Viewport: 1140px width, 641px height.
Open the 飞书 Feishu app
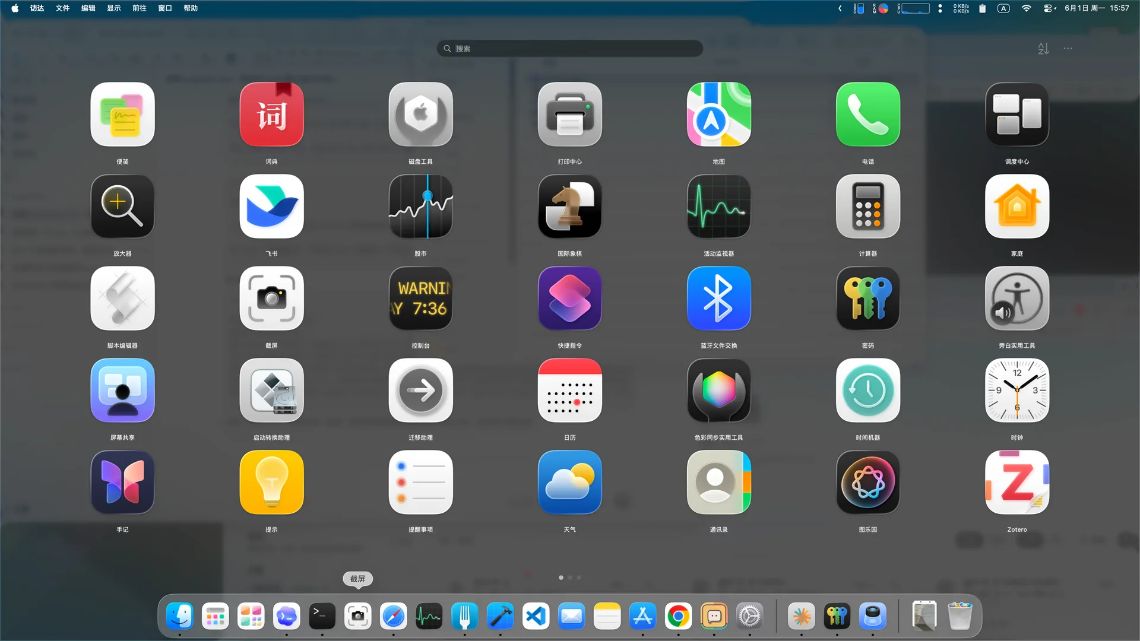click(271, 207)
